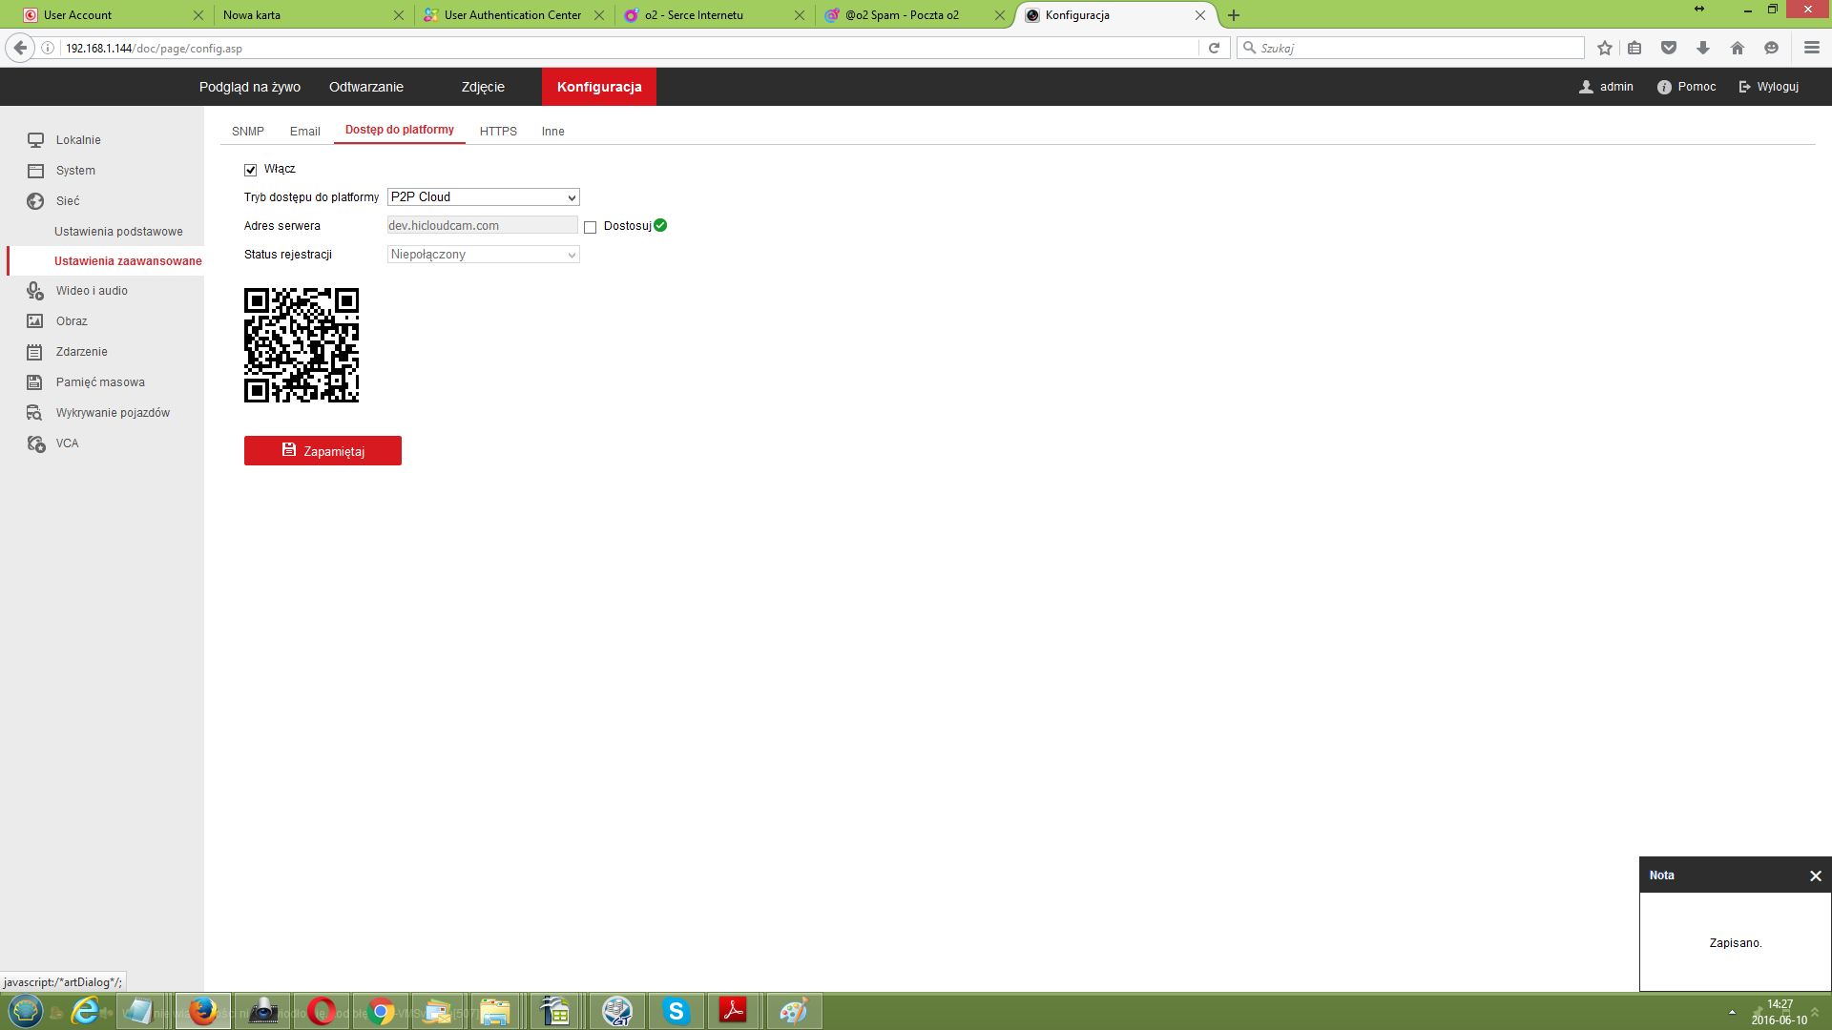Open the Hello chat smiley icon
Screen dimensions: 1832x1030
(x=1772, y=48)
